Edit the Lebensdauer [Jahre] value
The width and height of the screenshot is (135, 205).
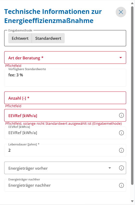65,150
